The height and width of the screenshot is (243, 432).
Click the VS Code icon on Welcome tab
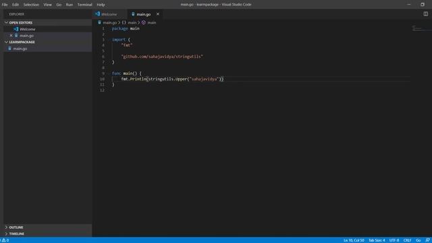coord(97,13)
